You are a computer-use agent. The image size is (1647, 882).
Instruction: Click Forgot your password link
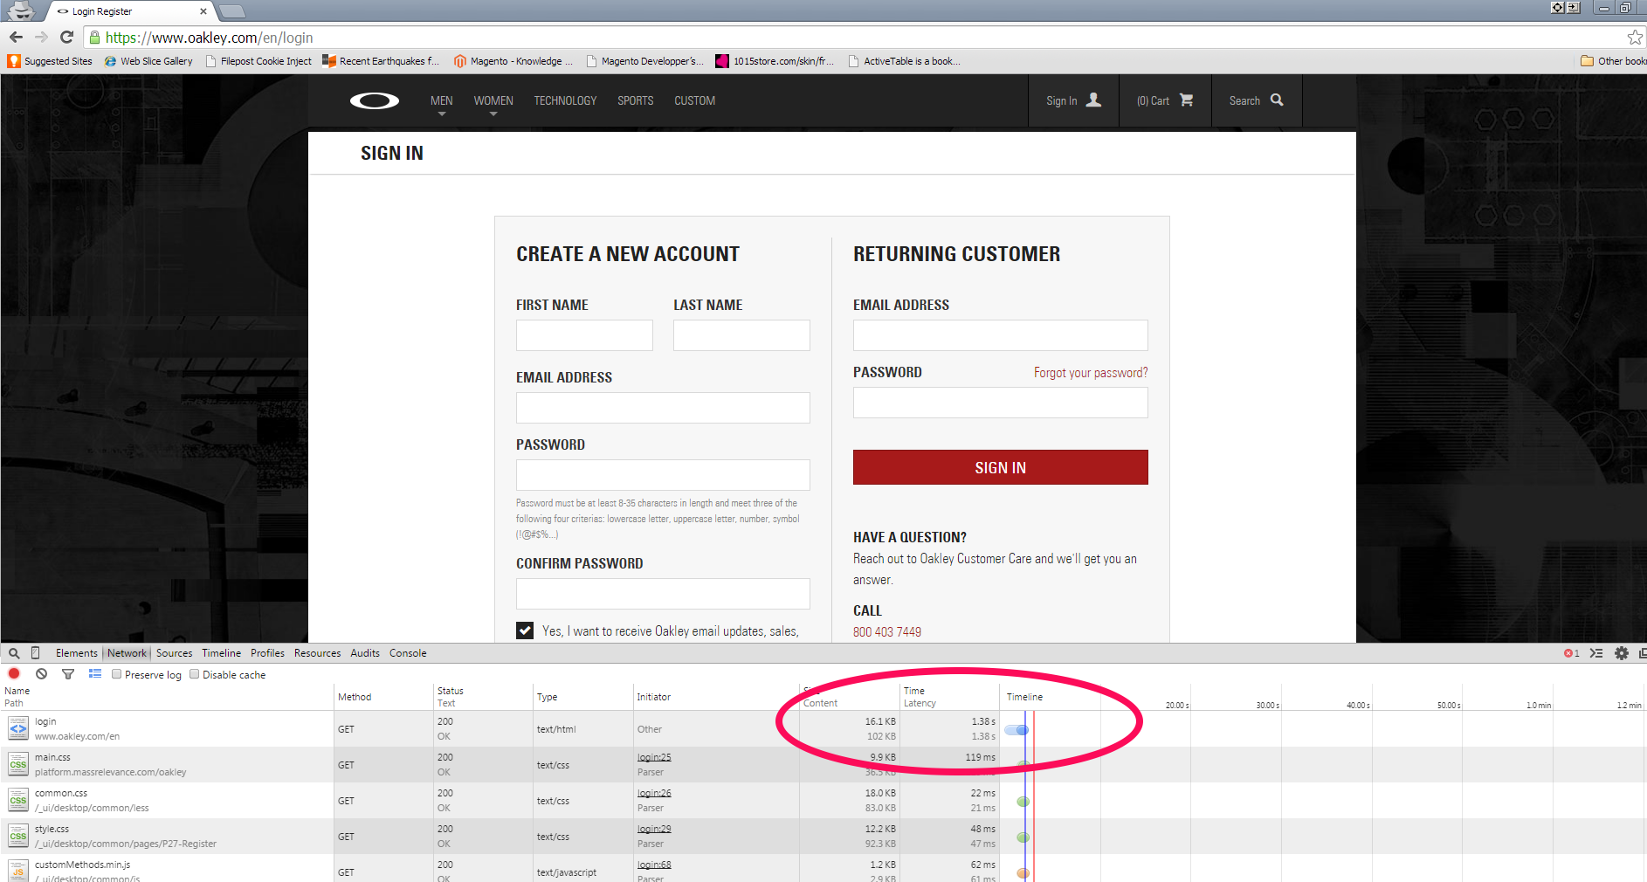point(1091,373)
